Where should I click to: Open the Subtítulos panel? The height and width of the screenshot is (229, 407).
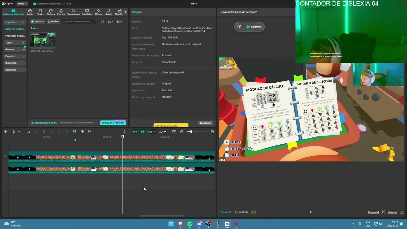[x=87, y=12]
